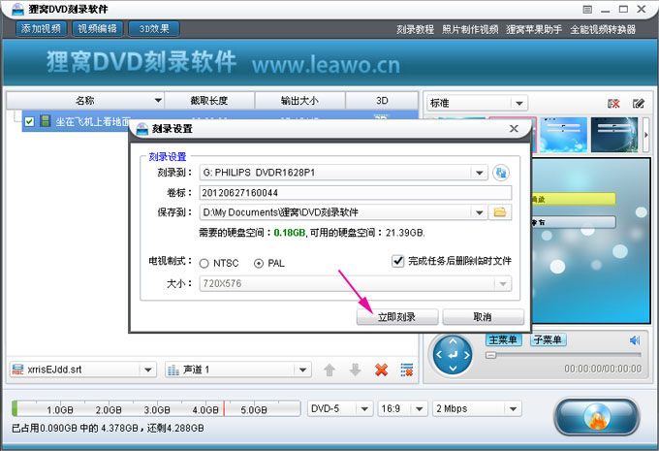Click the refresh drives icon beside burner dropdown

501,173
